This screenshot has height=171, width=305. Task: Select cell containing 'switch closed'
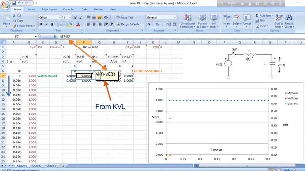click(47, 76)
